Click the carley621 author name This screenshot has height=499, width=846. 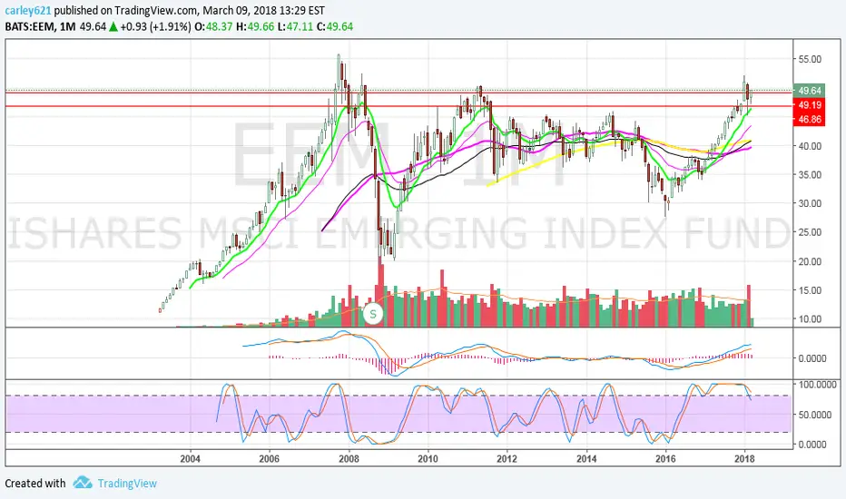coord(28,10)
